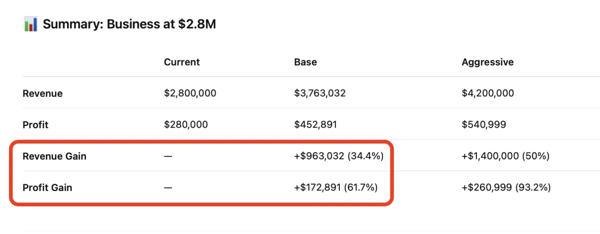Click the $280,000 current profit value

185,124
